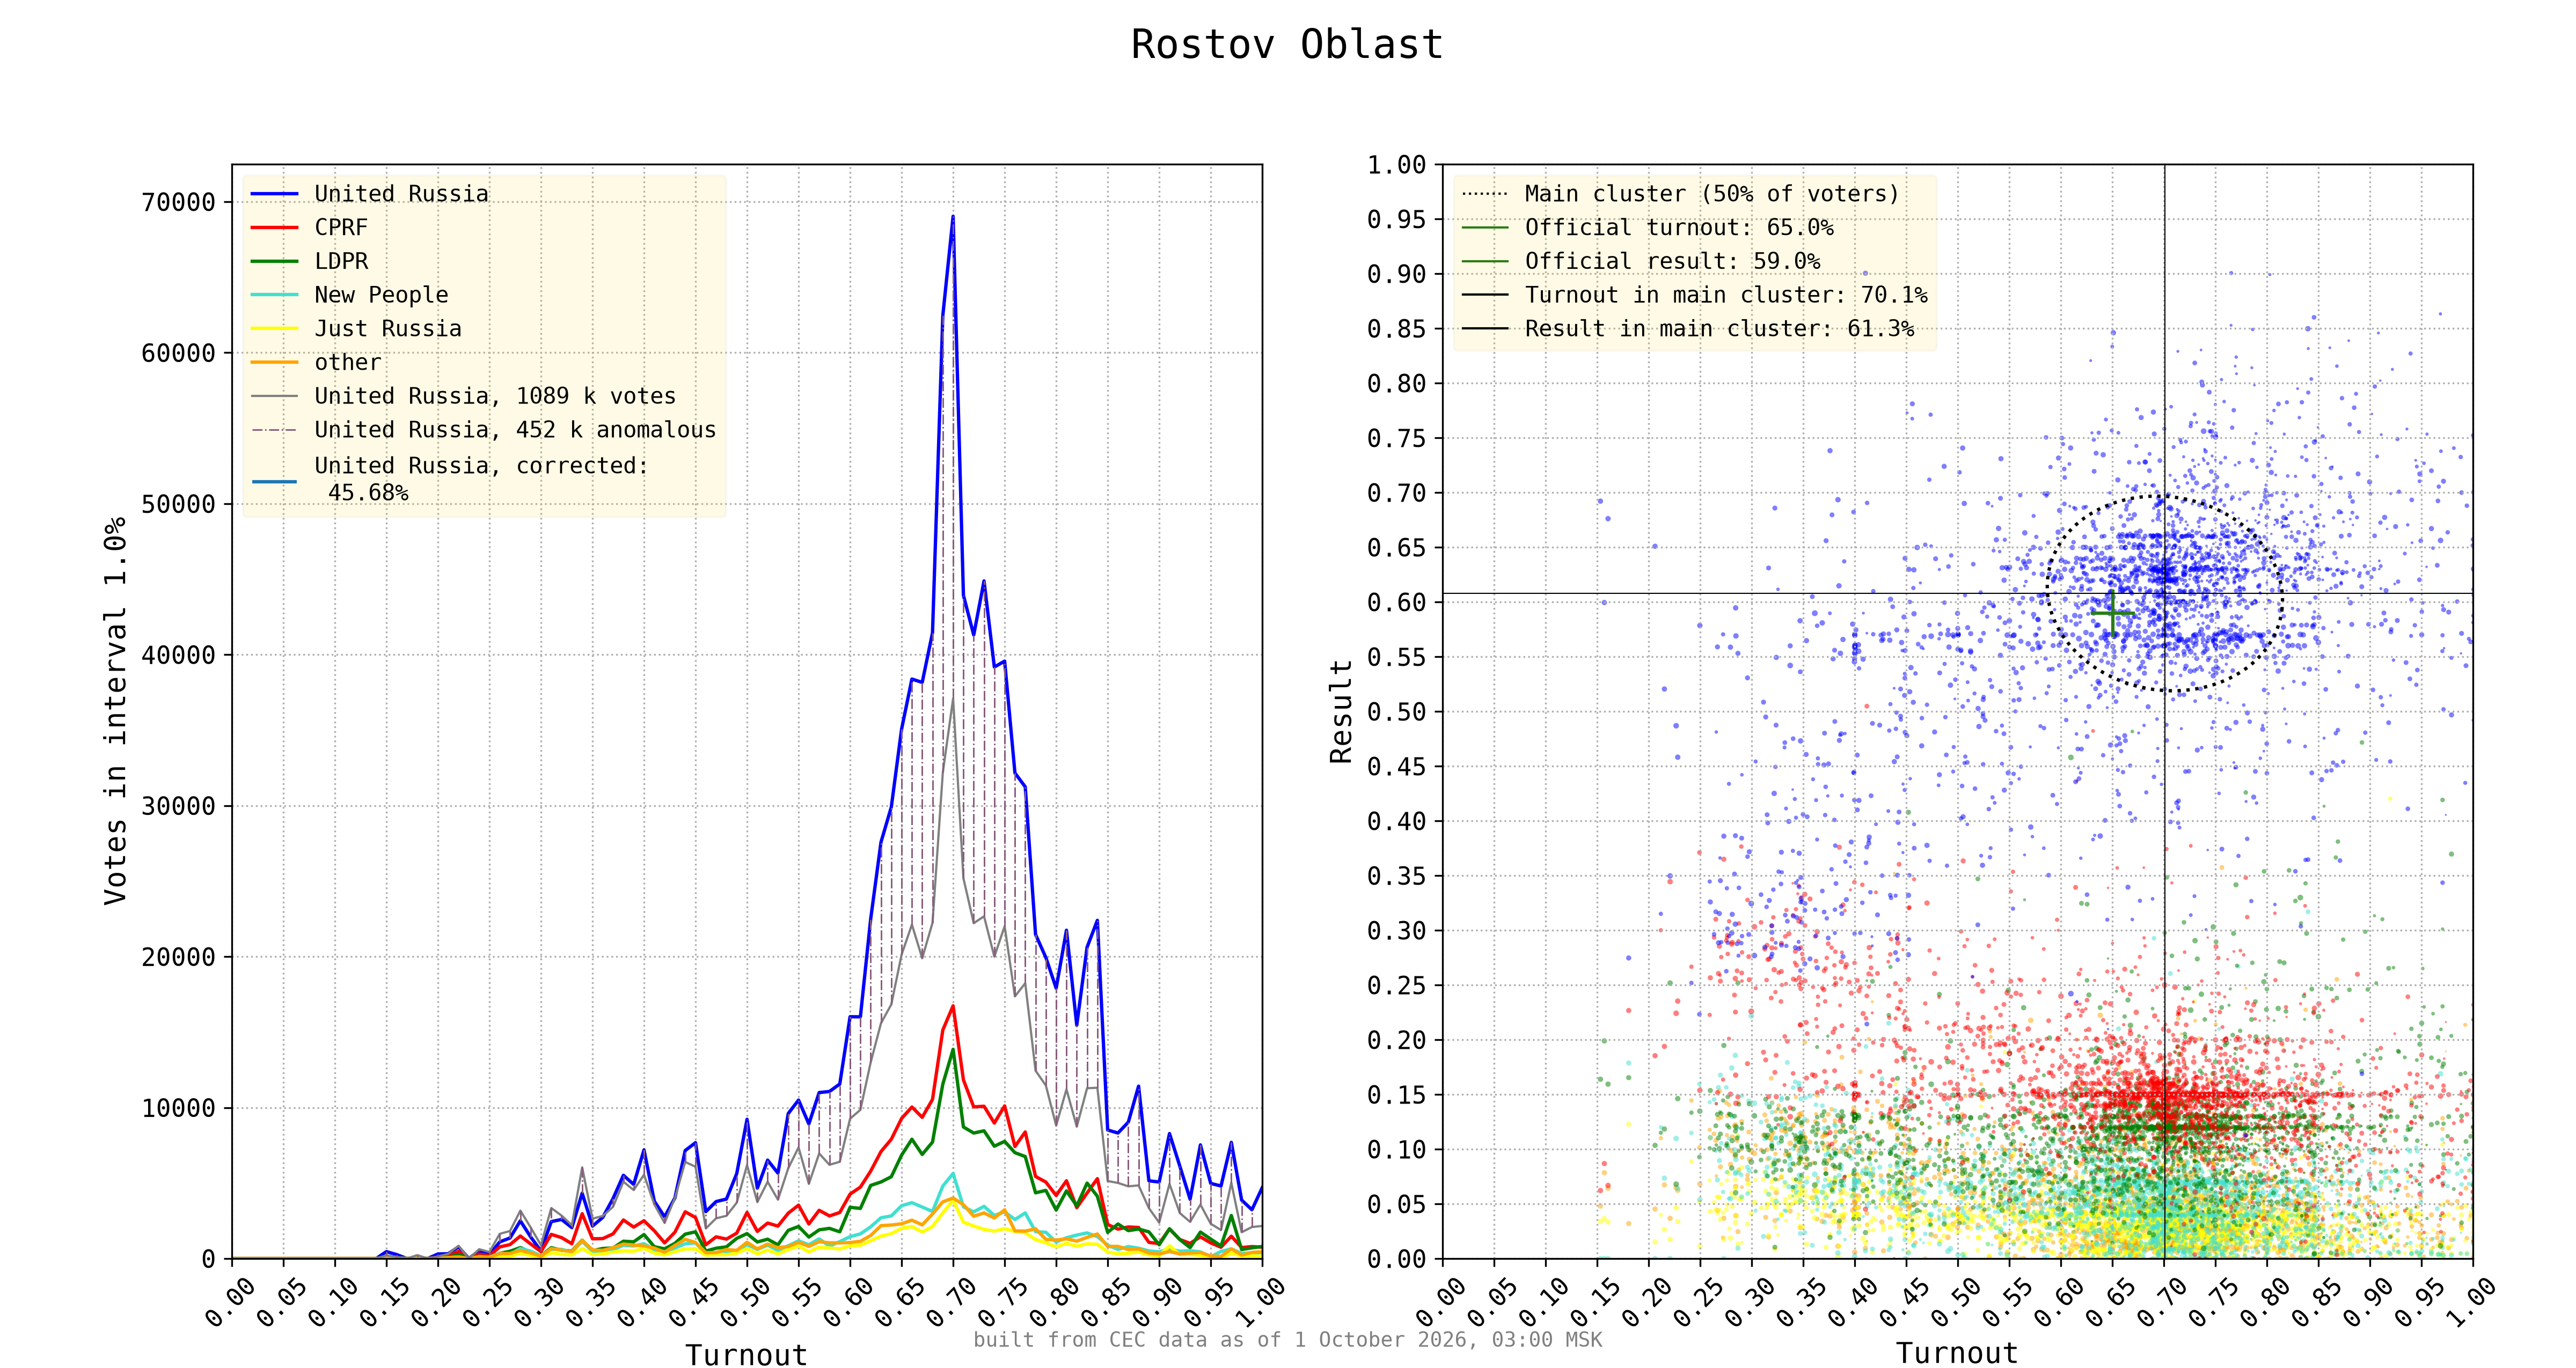Click the 'Votes in interval 1.0%' axis label

(115, 711)
